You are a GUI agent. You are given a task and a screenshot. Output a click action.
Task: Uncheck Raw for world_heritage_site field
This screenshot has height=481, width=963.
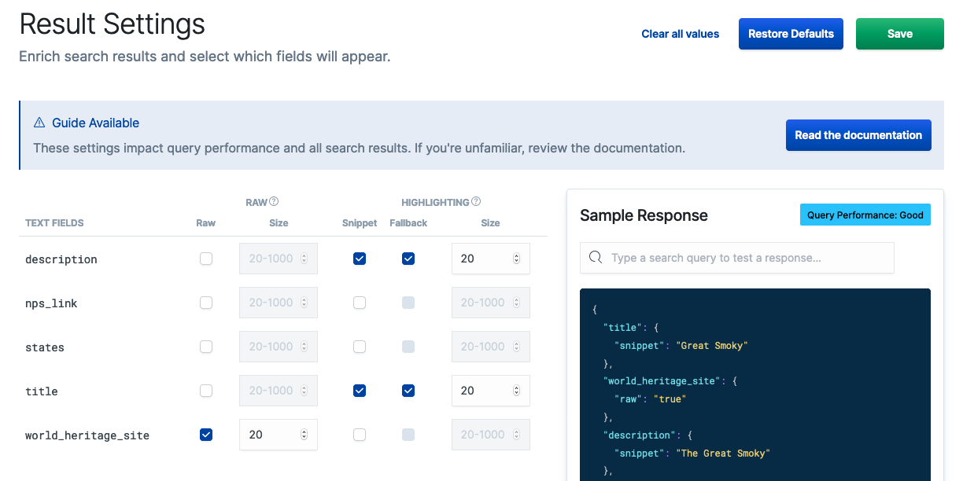(206, 435)
